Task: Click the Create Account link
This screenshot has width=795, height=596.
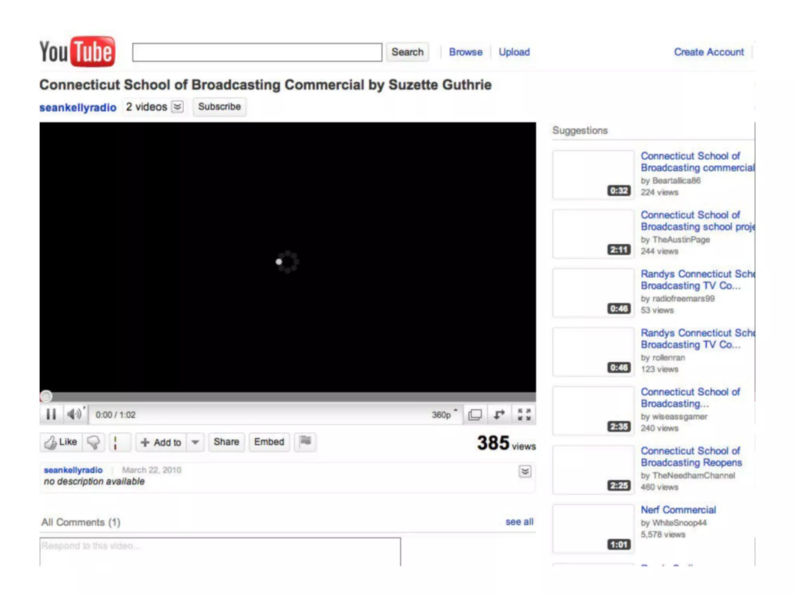Action: pos(708,52)
